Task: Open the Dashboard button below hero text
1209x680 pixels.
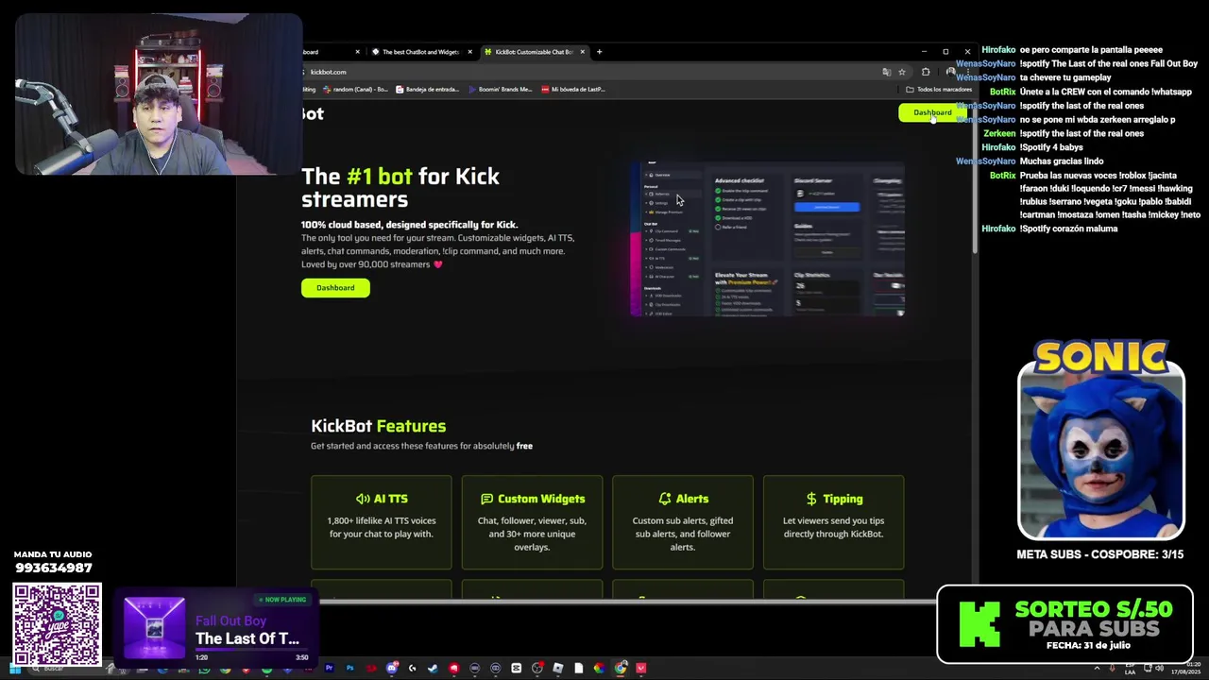Action: coord(335,288)
